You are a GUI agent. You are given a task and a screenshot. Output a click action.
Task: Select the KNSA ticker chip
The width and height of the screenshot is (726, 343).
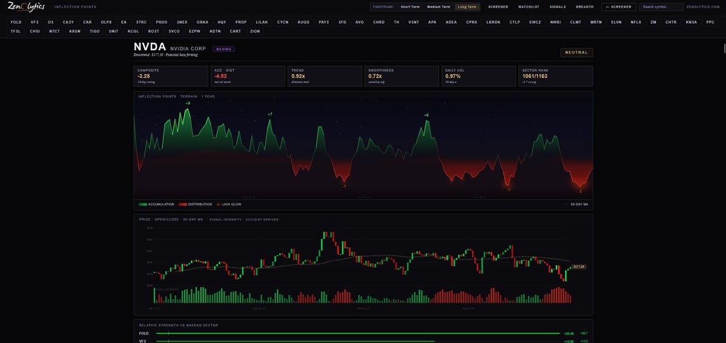point(691,22)
